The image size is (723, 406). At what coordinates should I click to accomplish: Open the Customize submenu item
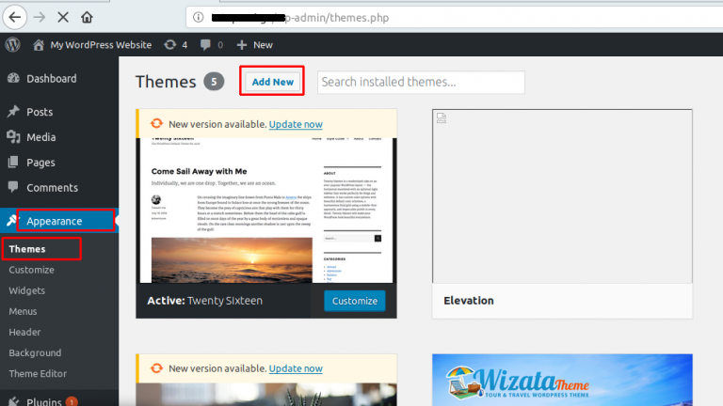click(31, 270)
